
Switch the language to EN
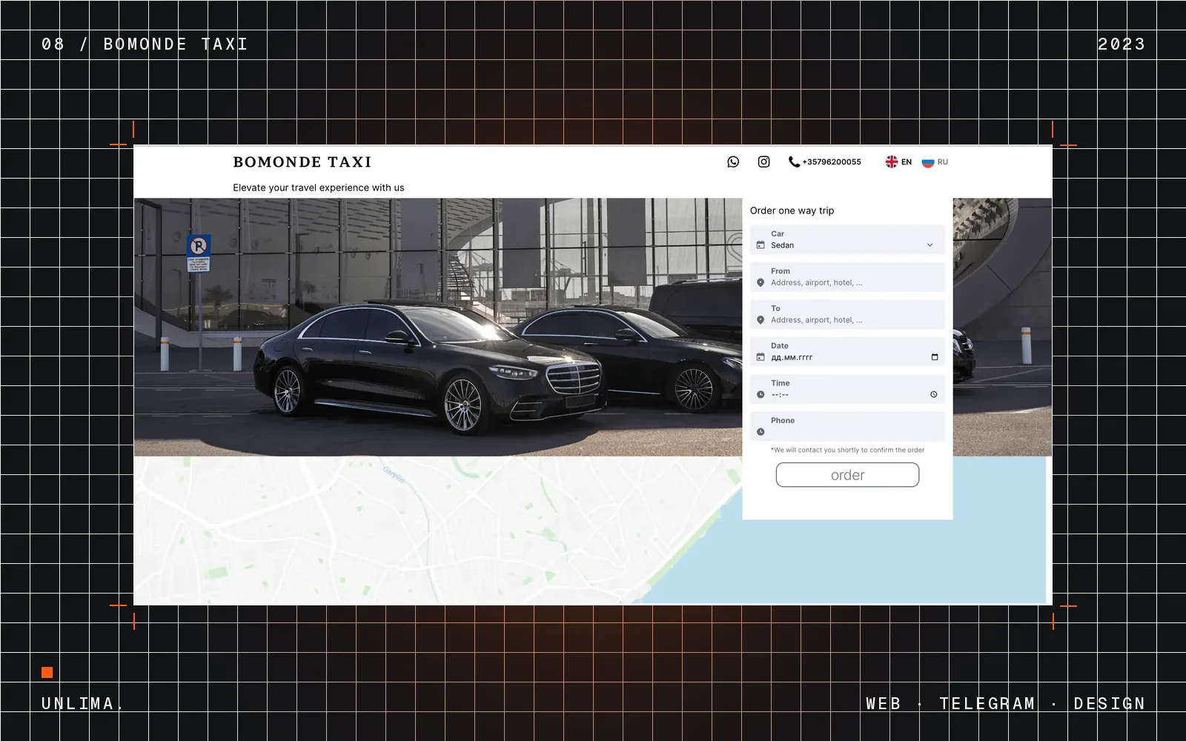907,162
